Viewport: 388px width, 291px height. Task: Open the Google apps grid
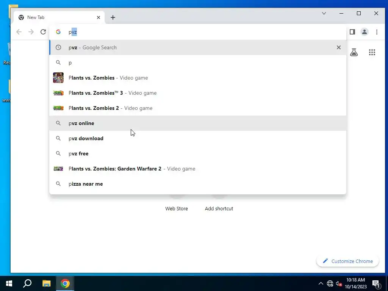point(372,52)
